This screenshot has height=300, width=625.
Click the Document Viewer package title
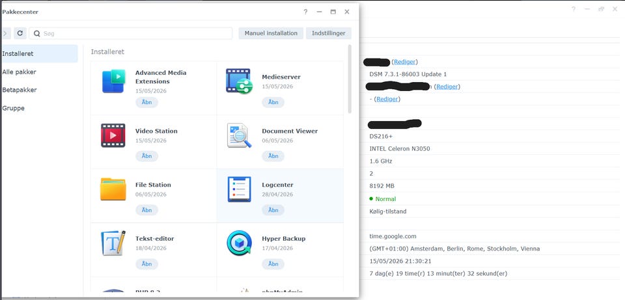pyautogui.click(x=290, y=131)
